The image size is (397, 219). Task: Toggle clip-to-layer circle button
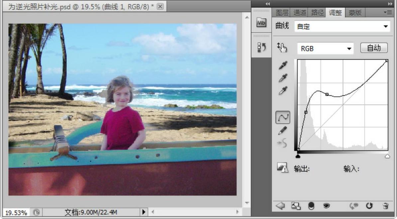[x=311, y=206]
